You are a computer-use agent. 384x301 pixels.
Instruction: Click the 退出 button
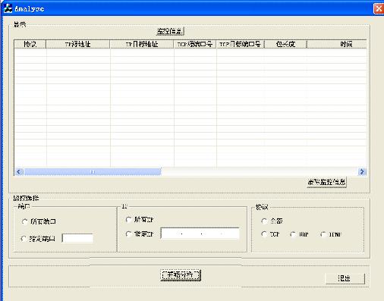coord(345,278)
